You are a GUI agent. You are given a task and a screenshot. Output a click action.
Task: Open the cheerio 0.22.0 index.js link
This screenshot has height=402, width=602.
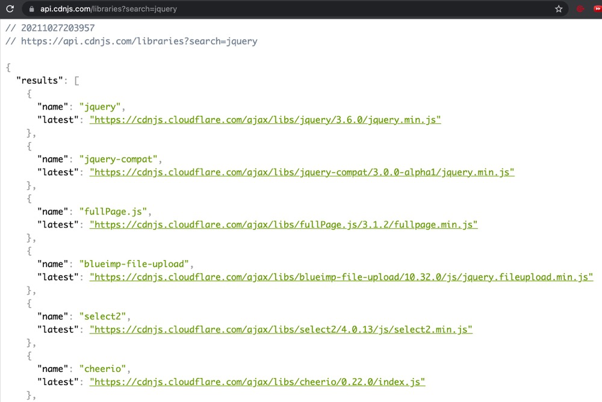pyautogui.click(x=258, y=382)
